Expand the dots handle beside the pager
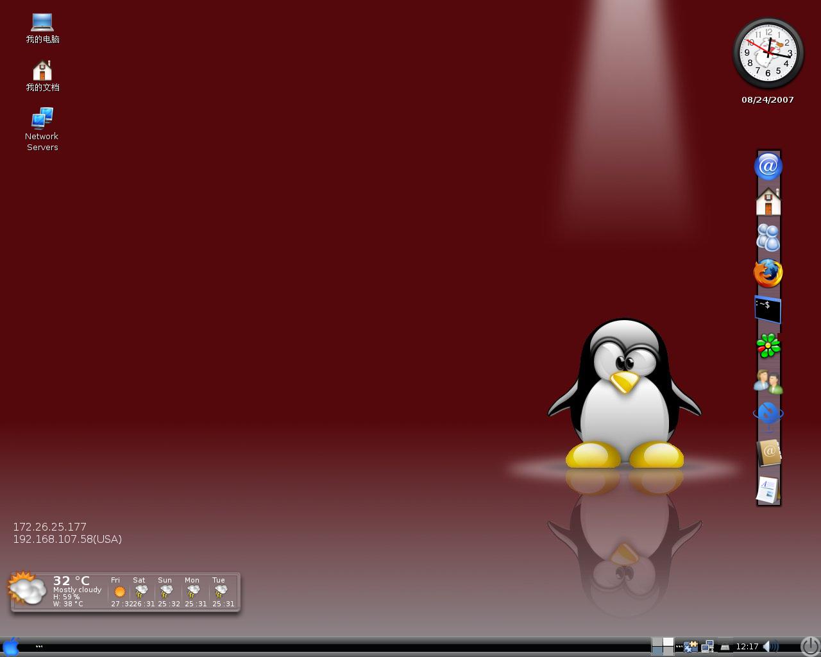This screenshot has width=821, height=657. pos(679,647)
